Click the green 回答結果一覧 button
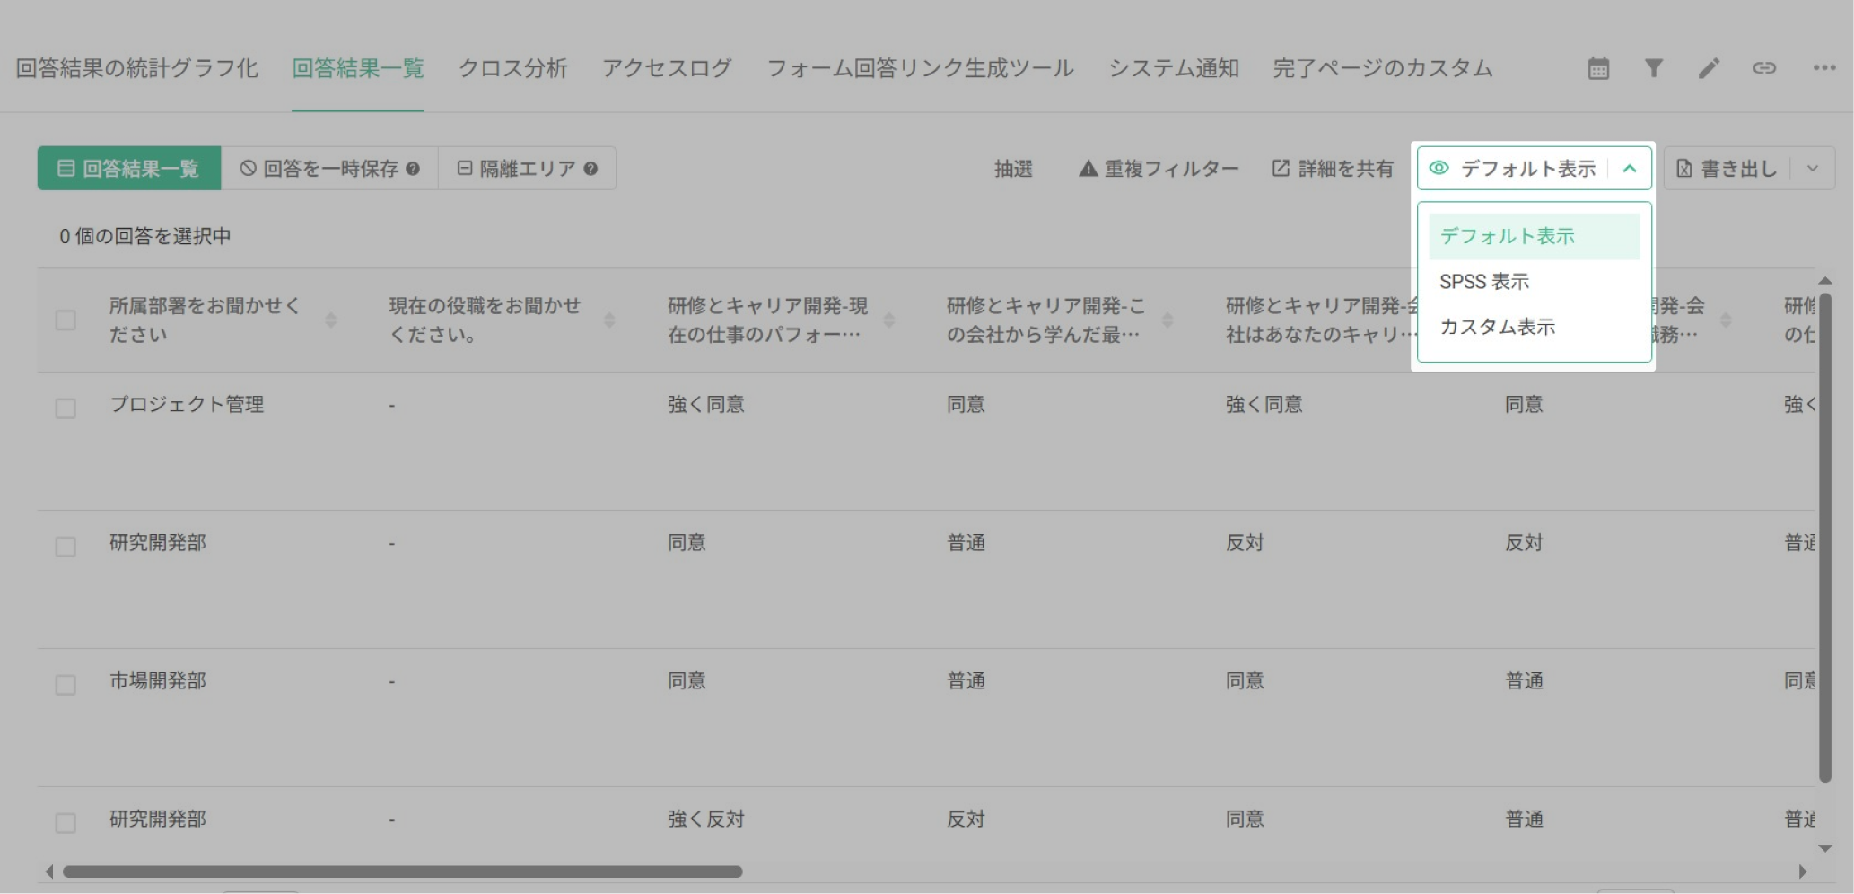This screenshot has height=894, width=1854. [129, 169]
